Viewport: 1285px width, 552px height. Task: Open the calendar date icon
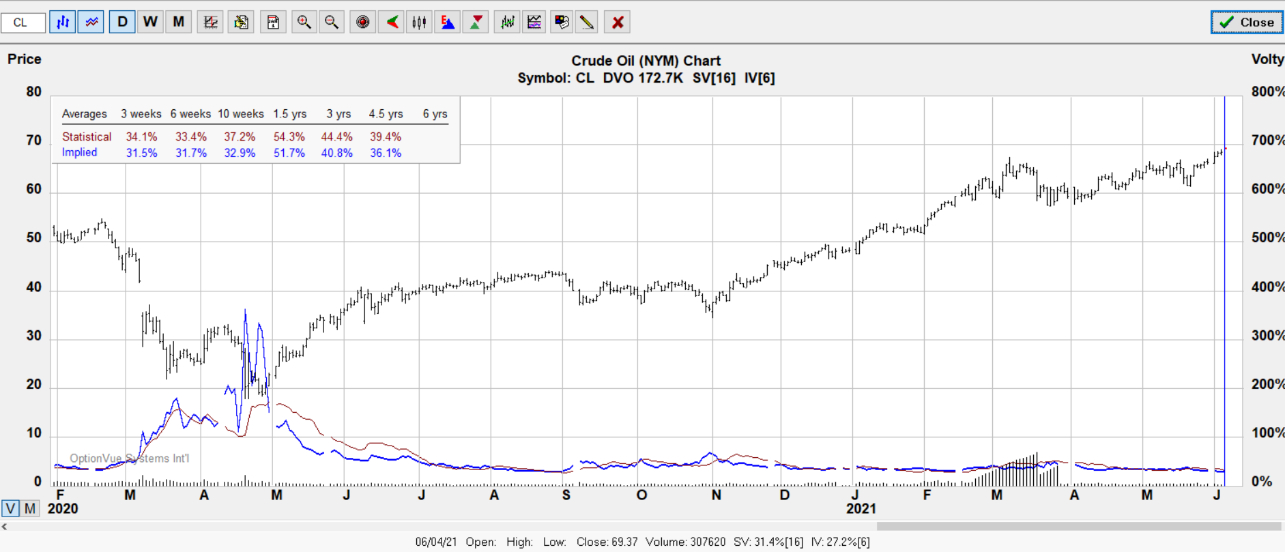(273, 23)
